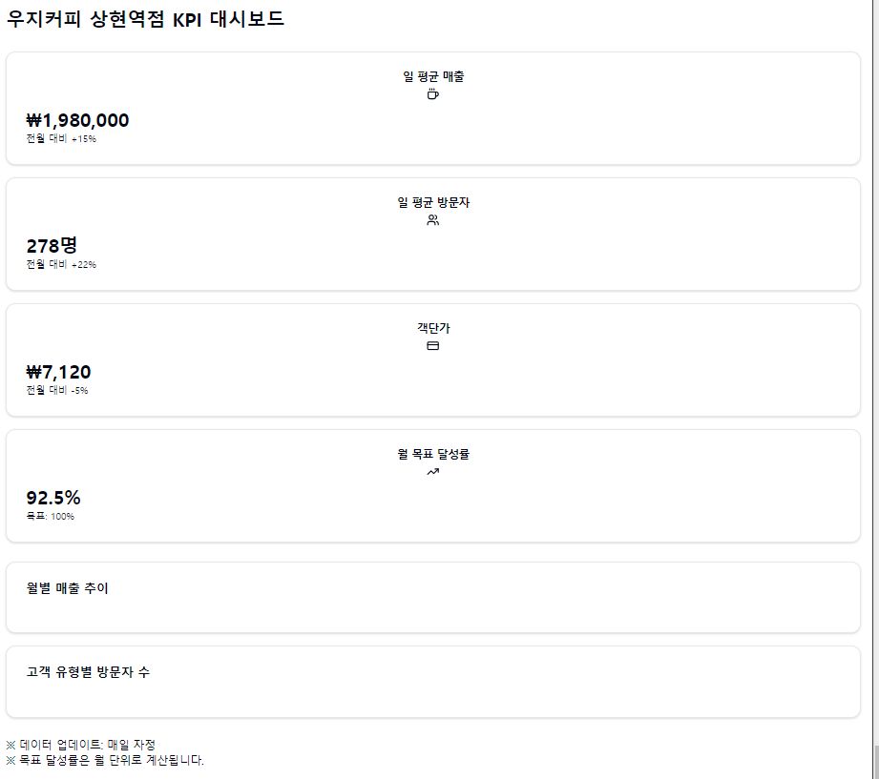Screen dimensions: 879x779
Task: Click the 객단가 card title
Action: click(x=433, y=328)
